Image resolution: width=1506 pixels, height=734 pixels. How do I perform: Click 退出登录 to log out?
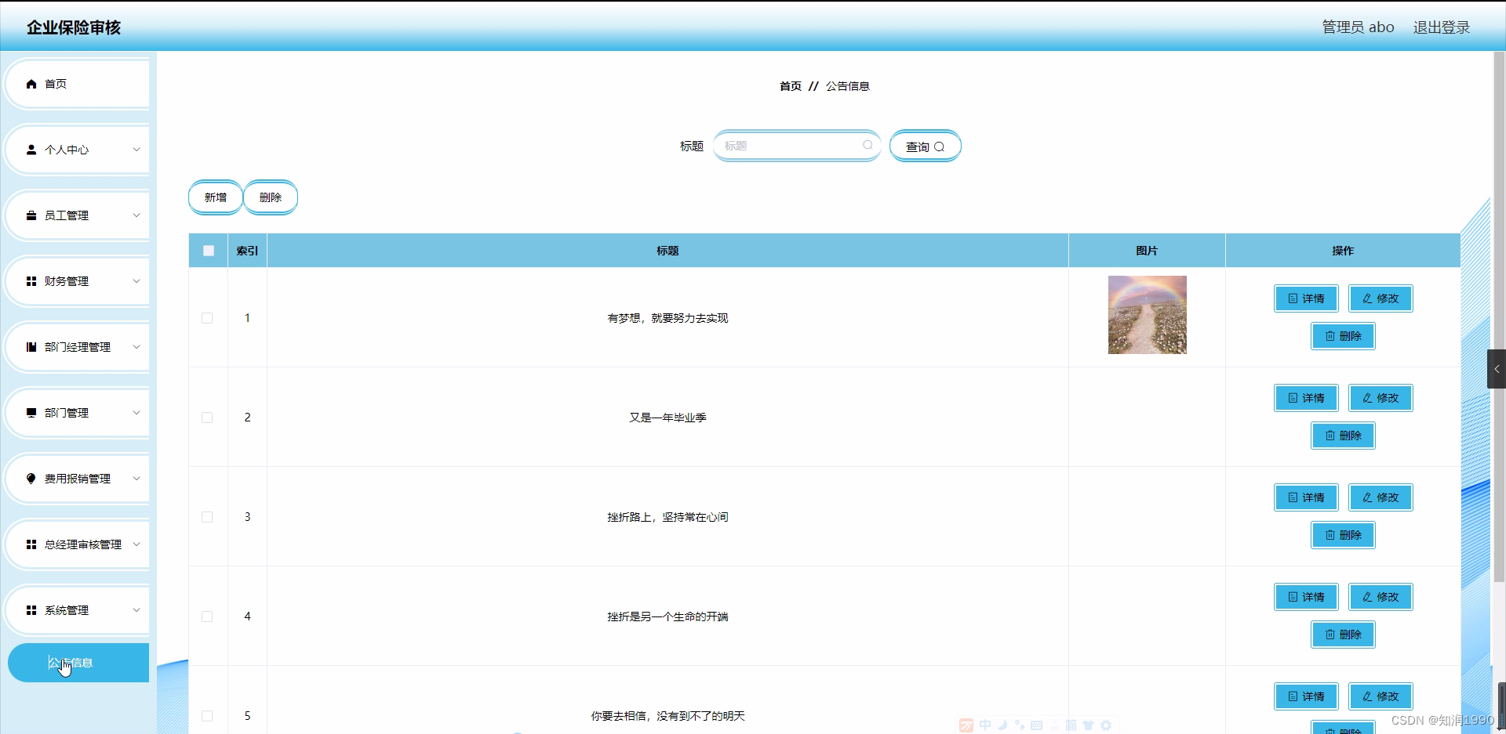click(x=1441, y=27)
